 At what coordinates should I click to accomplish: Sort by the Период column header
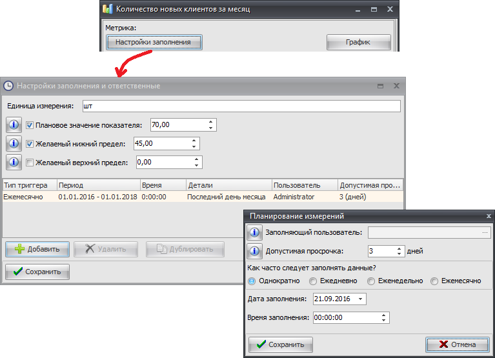point(97,185)
